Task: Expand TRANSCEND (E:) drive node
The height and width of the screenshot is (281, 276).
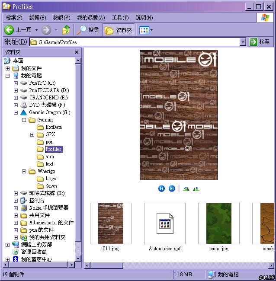Action: pyautogui.click(x=16, y=98)
